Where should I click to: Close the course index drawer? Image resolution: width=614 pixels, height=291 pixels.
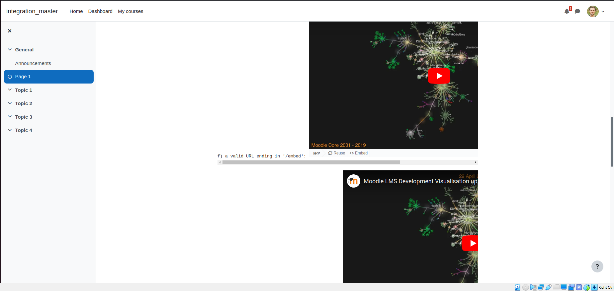[x=10, y=31]
